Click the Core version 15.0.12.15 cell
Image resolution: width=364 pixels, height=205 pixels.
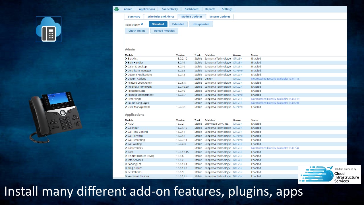pyautogui.click(x=182, y=152)
